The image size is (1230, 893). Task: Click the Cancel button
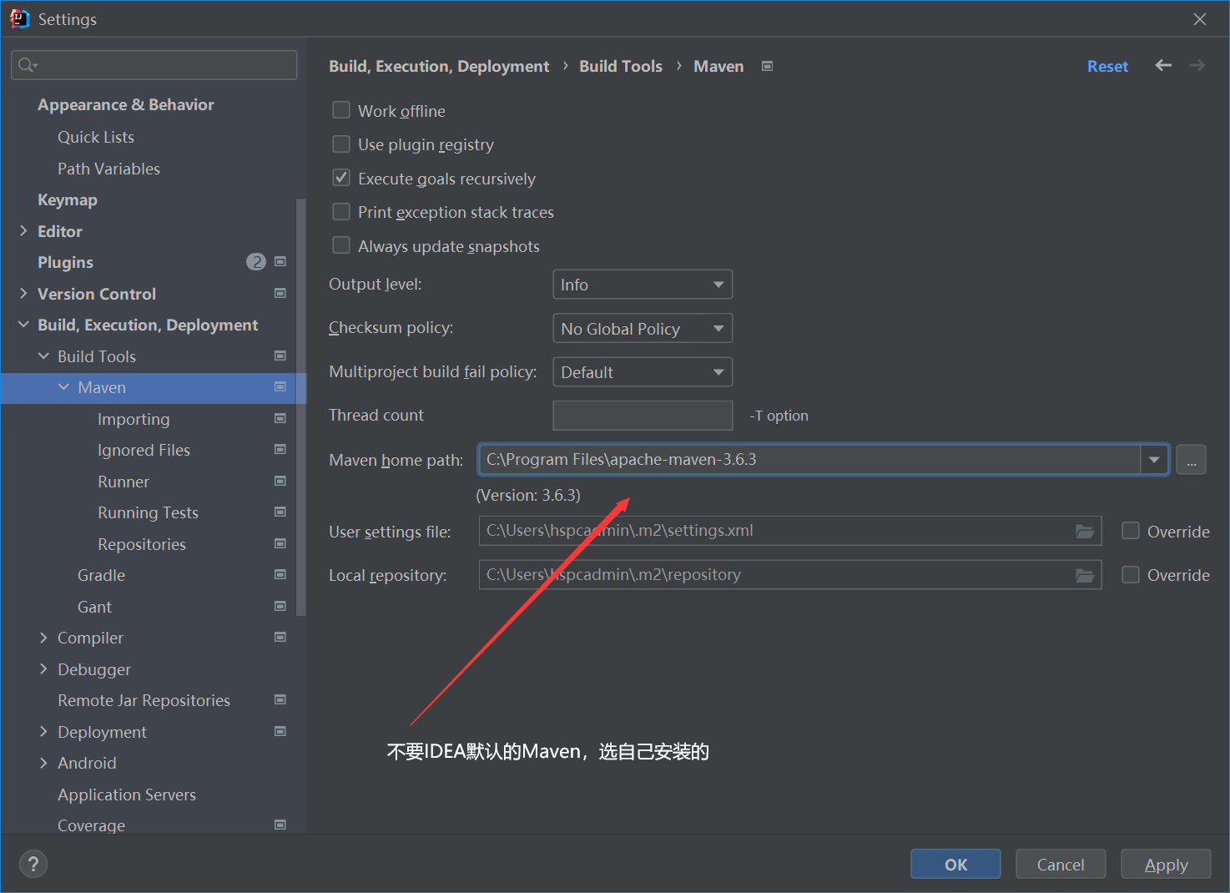[x=1061, y=865]
